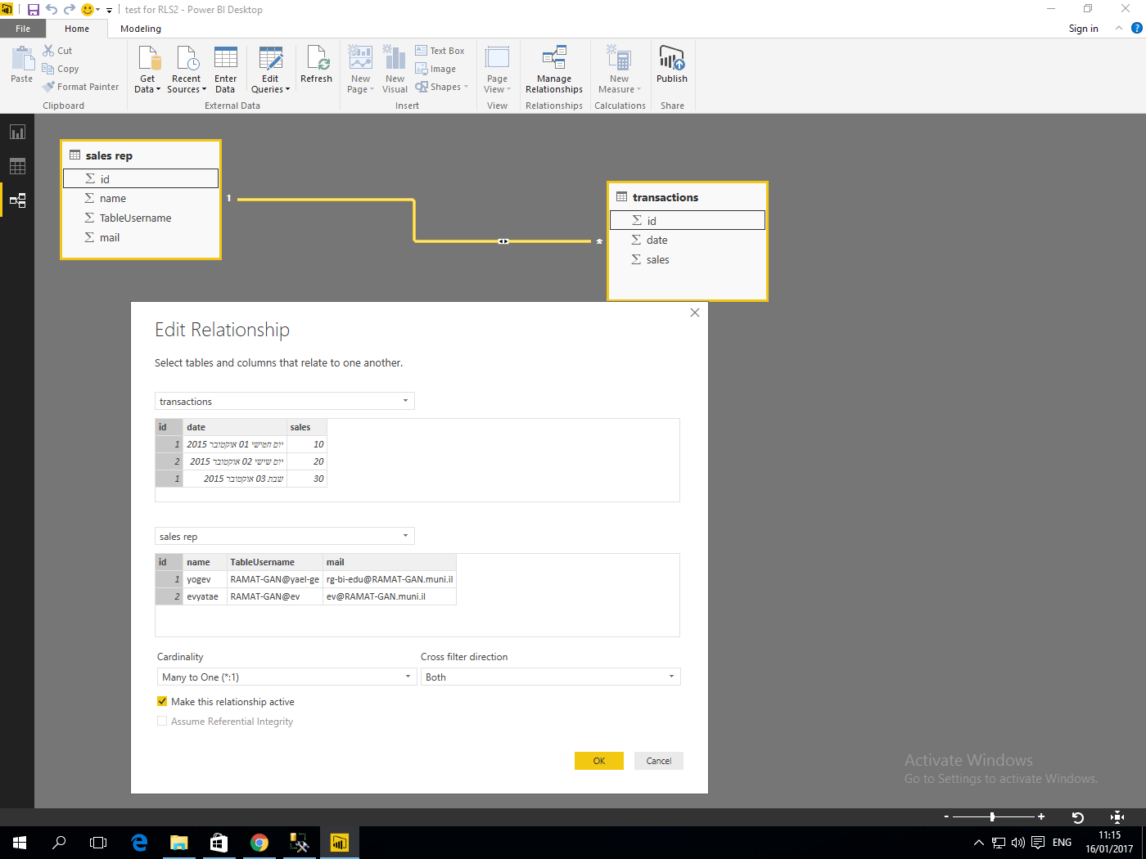Insert a Text Box
1146x859 pixels.
pyautogui.click(x=440, y=50)
